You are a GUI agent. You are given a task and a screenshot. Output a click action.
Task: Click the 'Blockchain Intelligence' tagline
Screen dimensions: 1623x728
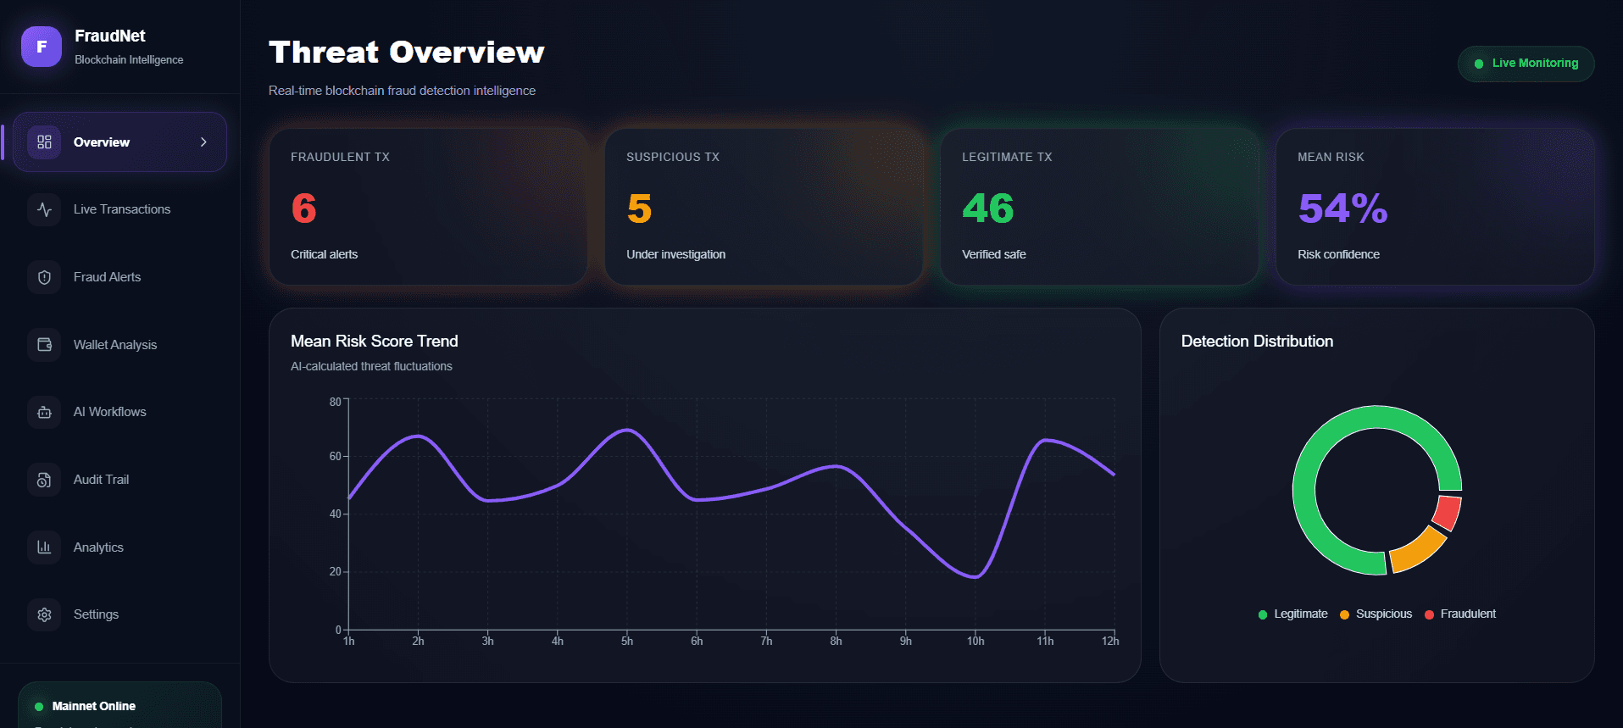(129, 60)
